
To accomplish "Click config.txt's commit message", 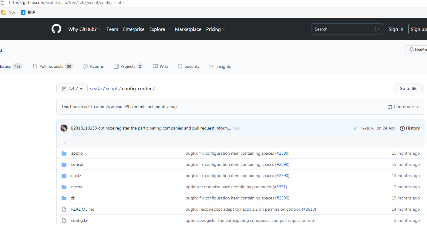I will [x=252, y=221].
